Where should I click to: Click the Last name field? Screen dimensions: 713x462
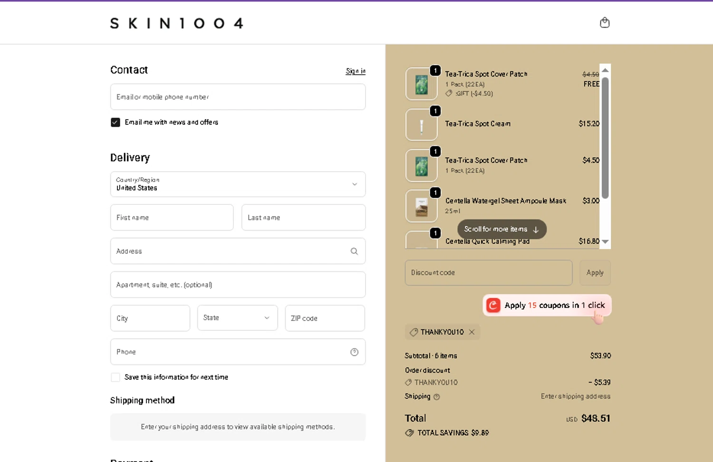(303, 218)
